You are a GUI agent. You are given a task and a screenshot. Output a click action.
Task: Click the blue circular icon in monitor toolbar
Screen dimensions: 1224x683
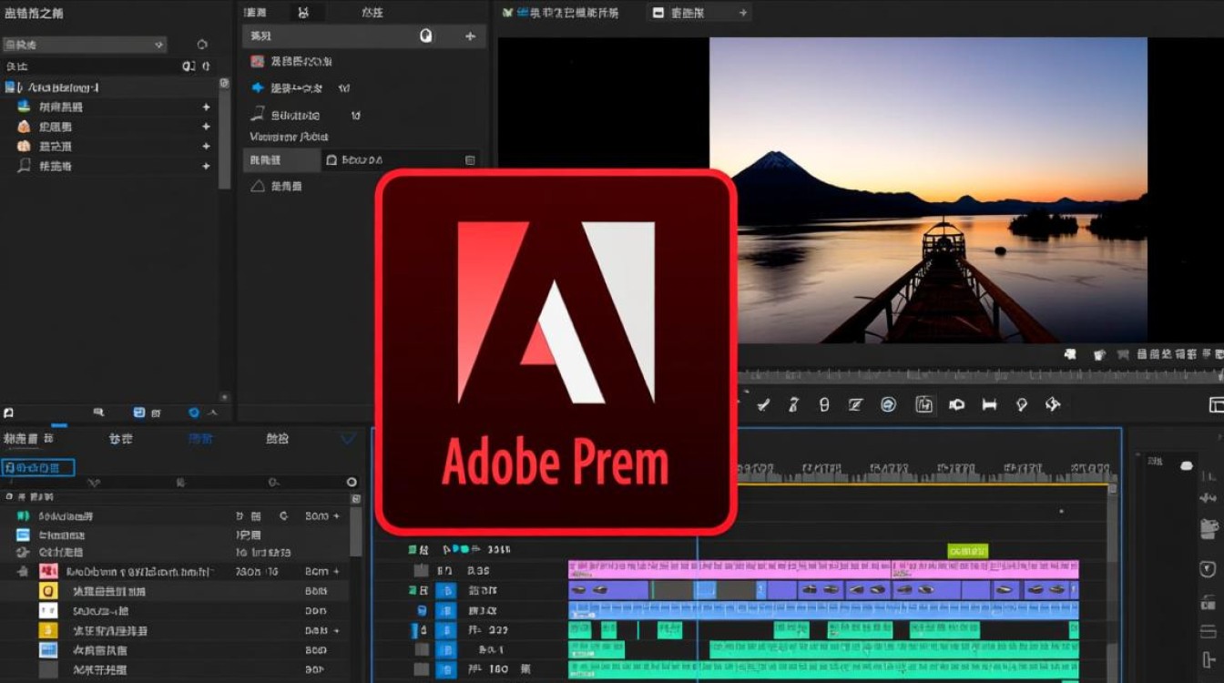point(888,404)
